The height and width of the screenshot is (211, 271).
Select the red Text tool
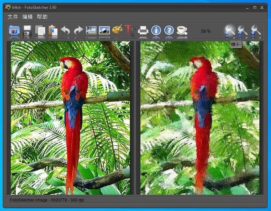point(130,30)
